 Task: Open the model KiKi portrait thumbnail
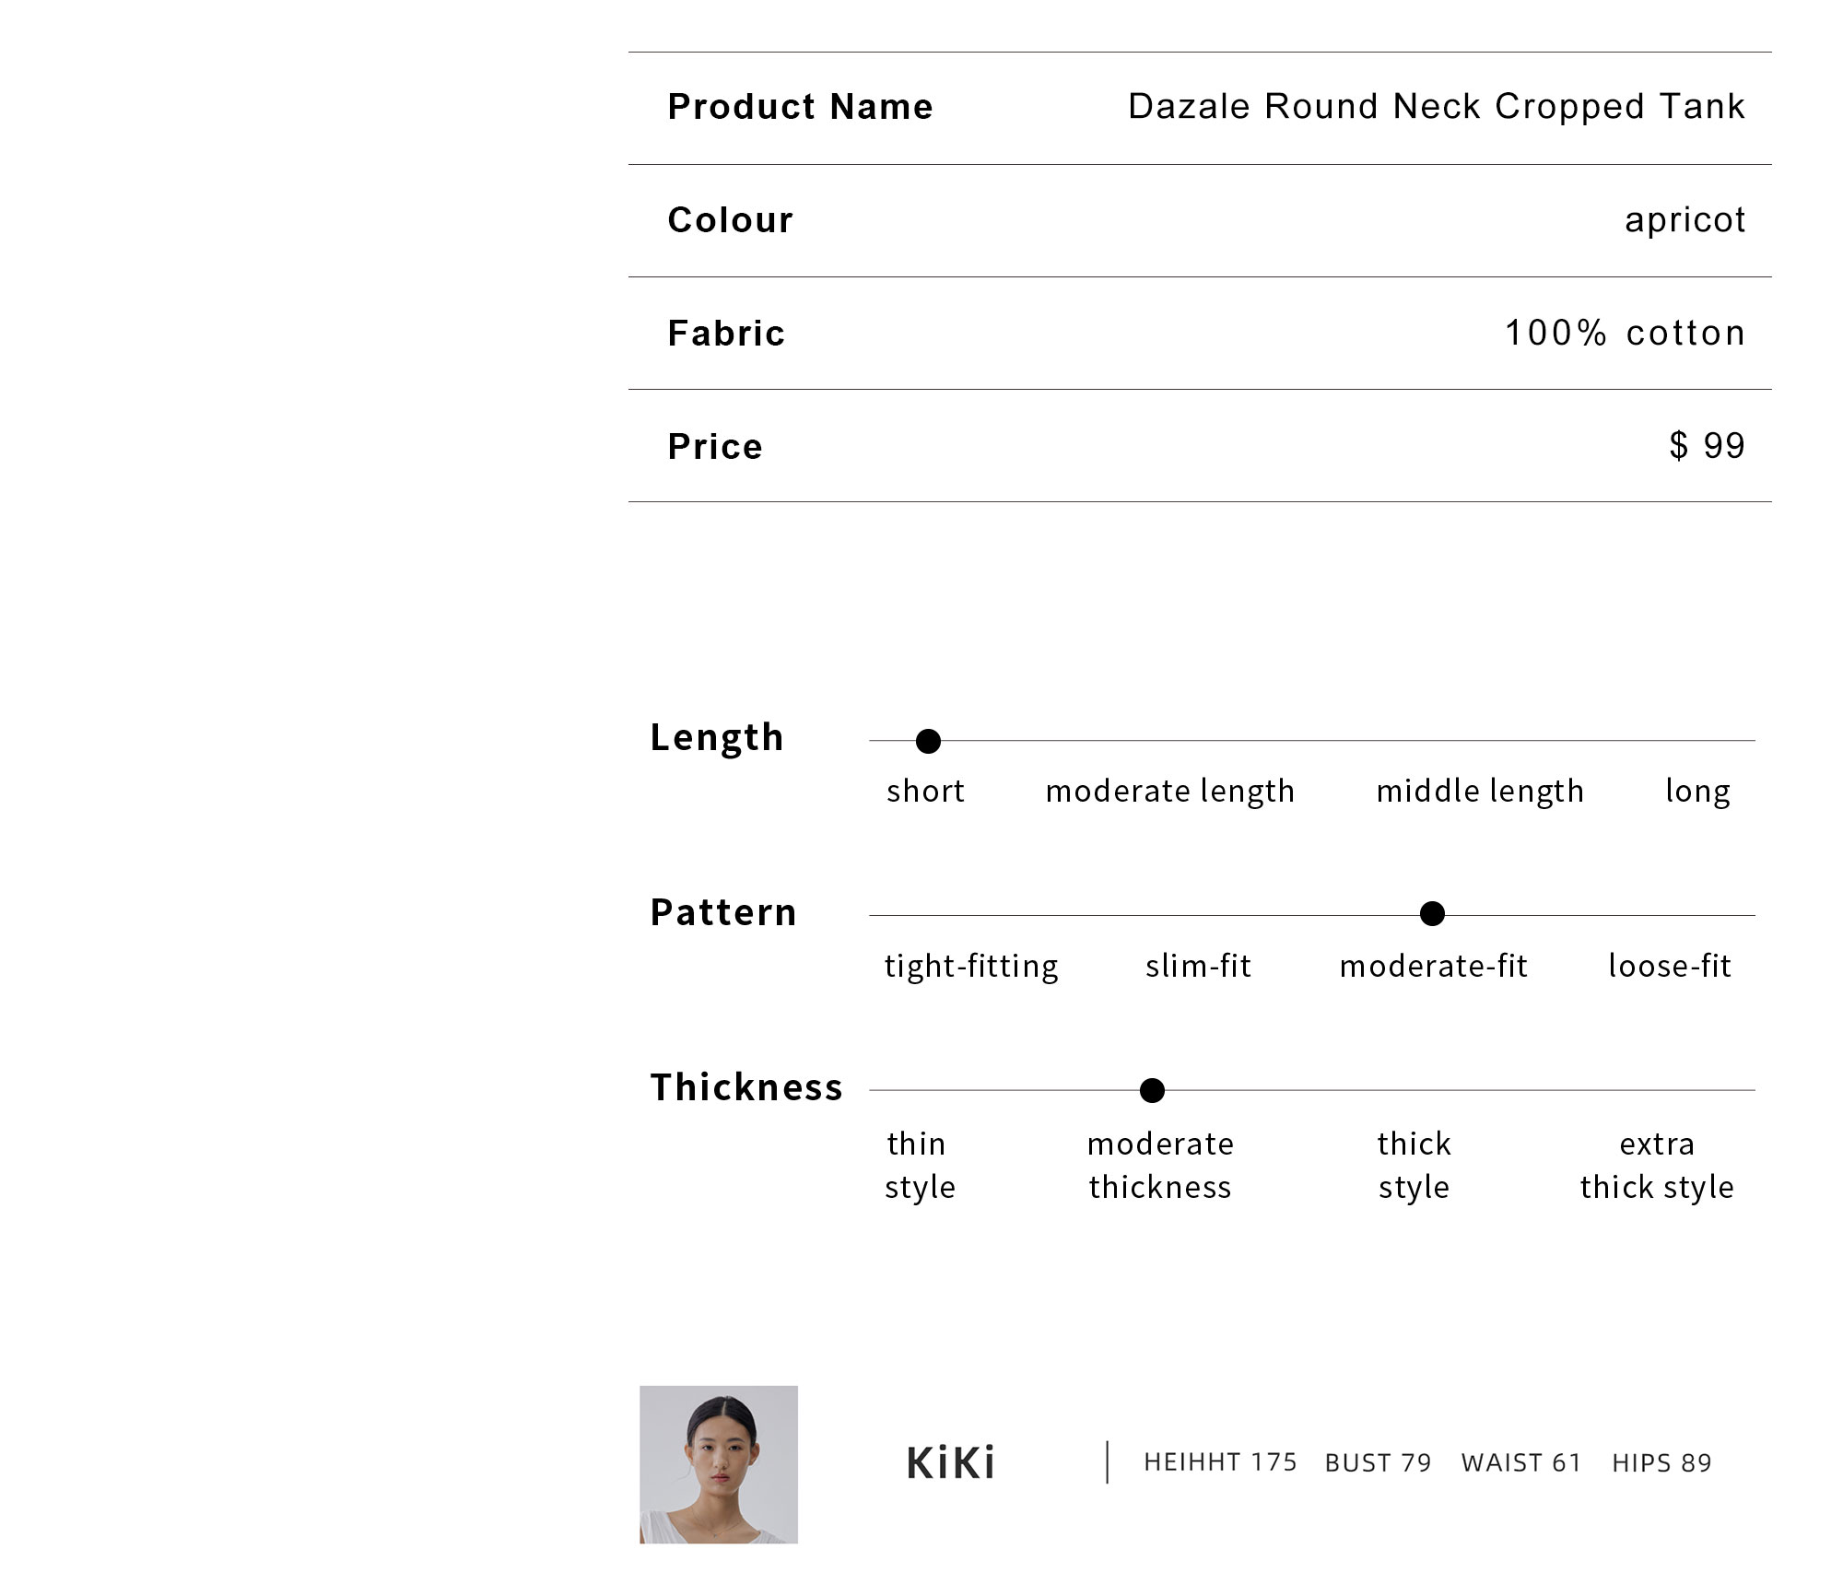click(x=719, y=1464)
